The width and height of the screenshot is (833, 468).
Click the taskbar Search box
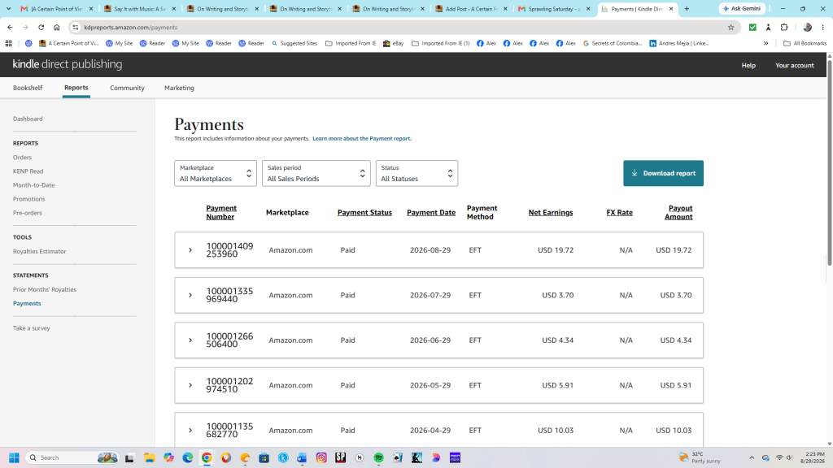pyautogui.click(x=72, y=457)
